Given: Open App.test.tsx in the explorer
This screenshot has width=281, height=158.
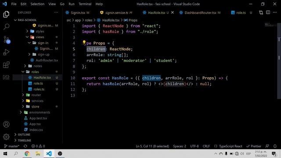Looking at the screenshot, I should point(38,118).
